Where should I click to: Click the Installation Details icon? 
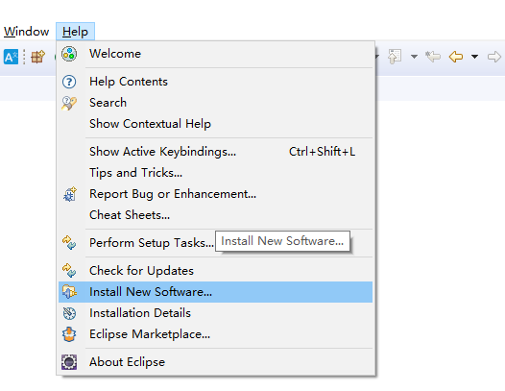(x=69, y=313)
